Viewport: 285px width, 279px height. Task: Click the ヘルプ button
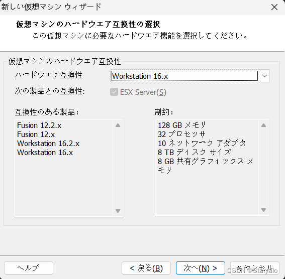point(29,268)
